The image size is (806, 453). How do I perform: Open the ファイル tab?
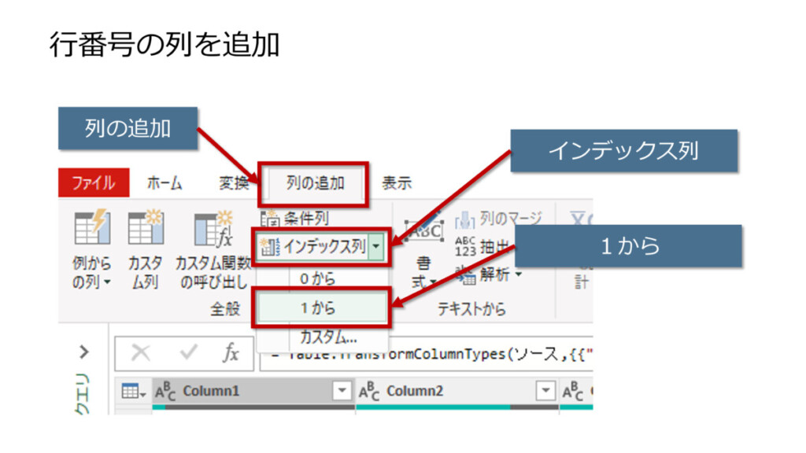[x=93, y=184]
